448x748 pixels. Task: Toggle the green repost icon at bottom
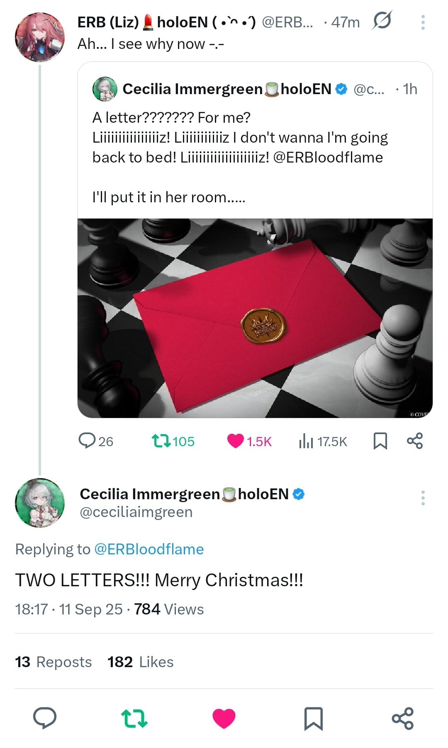[134, 719]
